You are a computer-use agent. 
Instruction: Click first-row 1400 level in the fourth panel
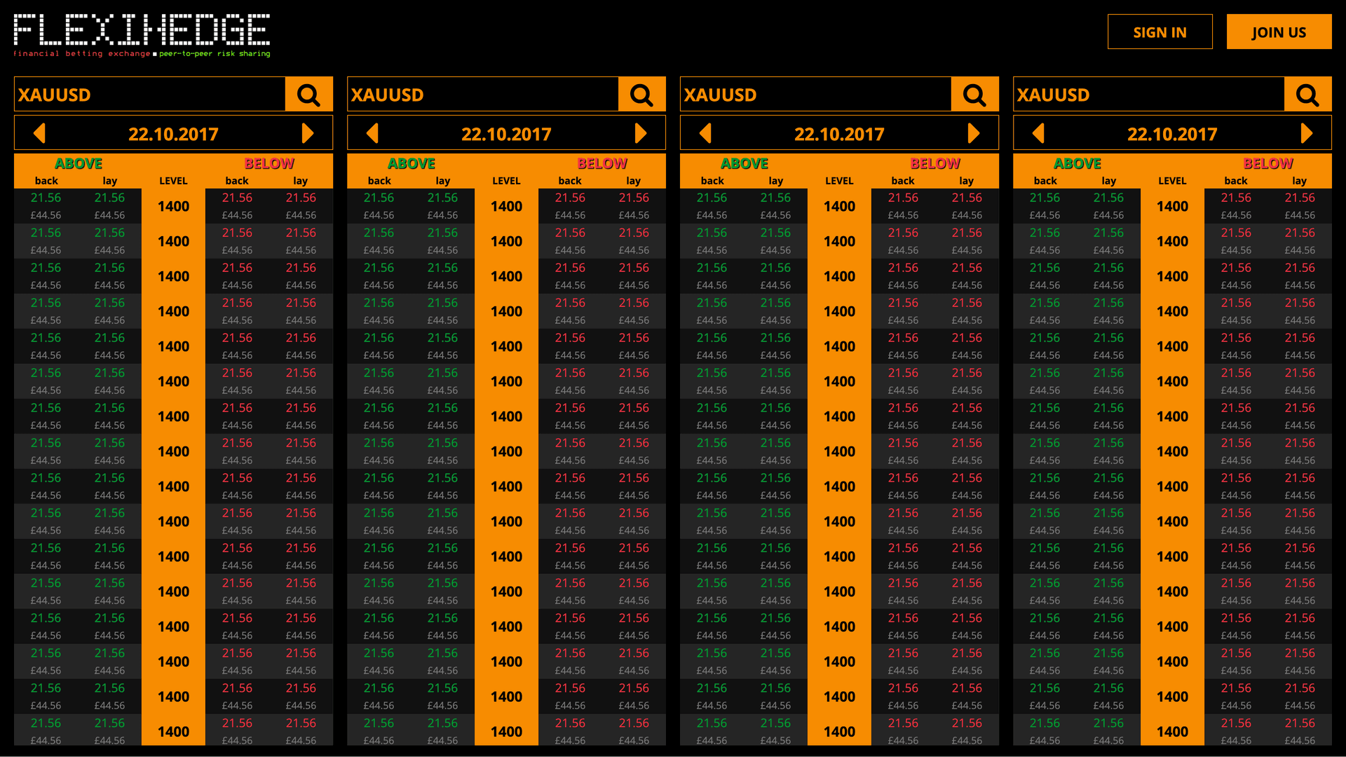click(x=1172, y=207)
